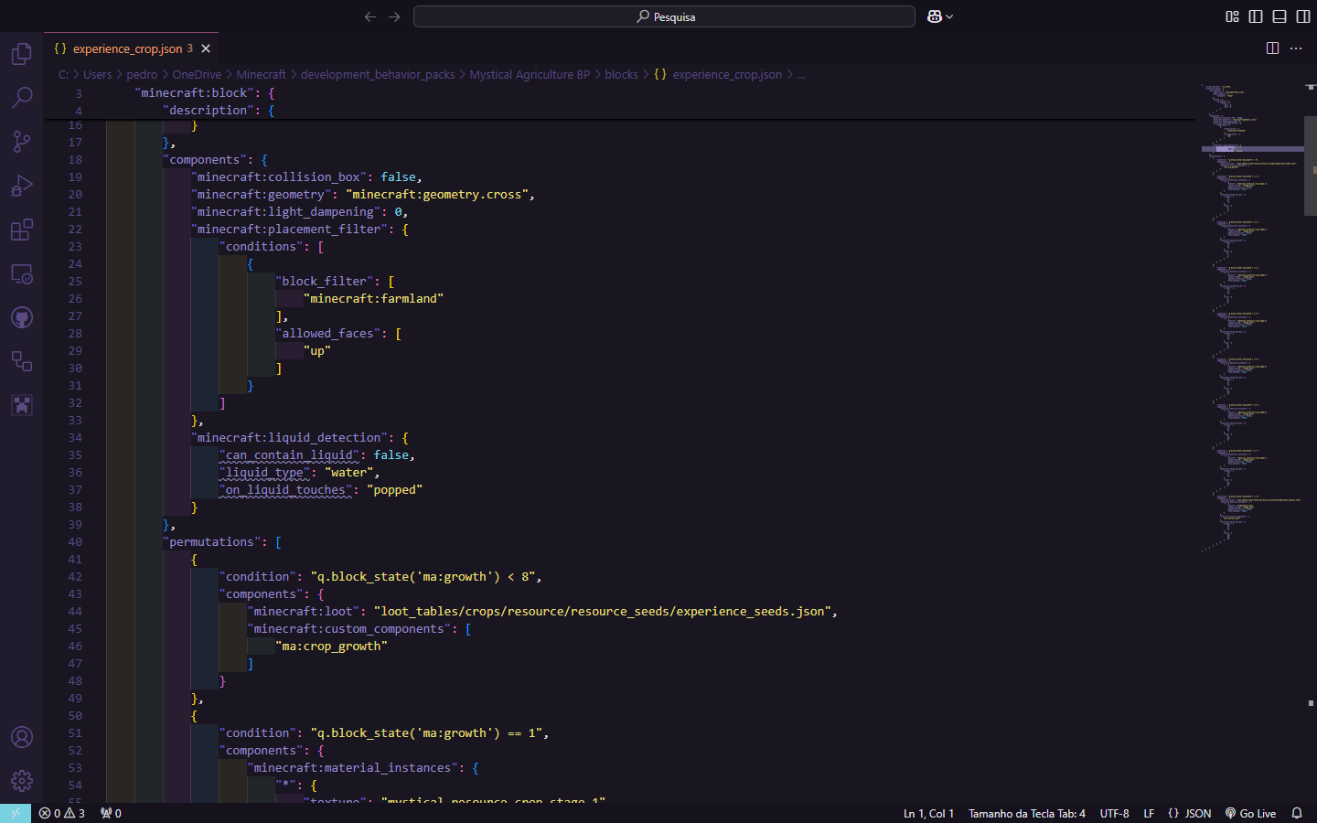Open the Extensions view
This screenshot has width=1317, height=823.
coord(22,230)
